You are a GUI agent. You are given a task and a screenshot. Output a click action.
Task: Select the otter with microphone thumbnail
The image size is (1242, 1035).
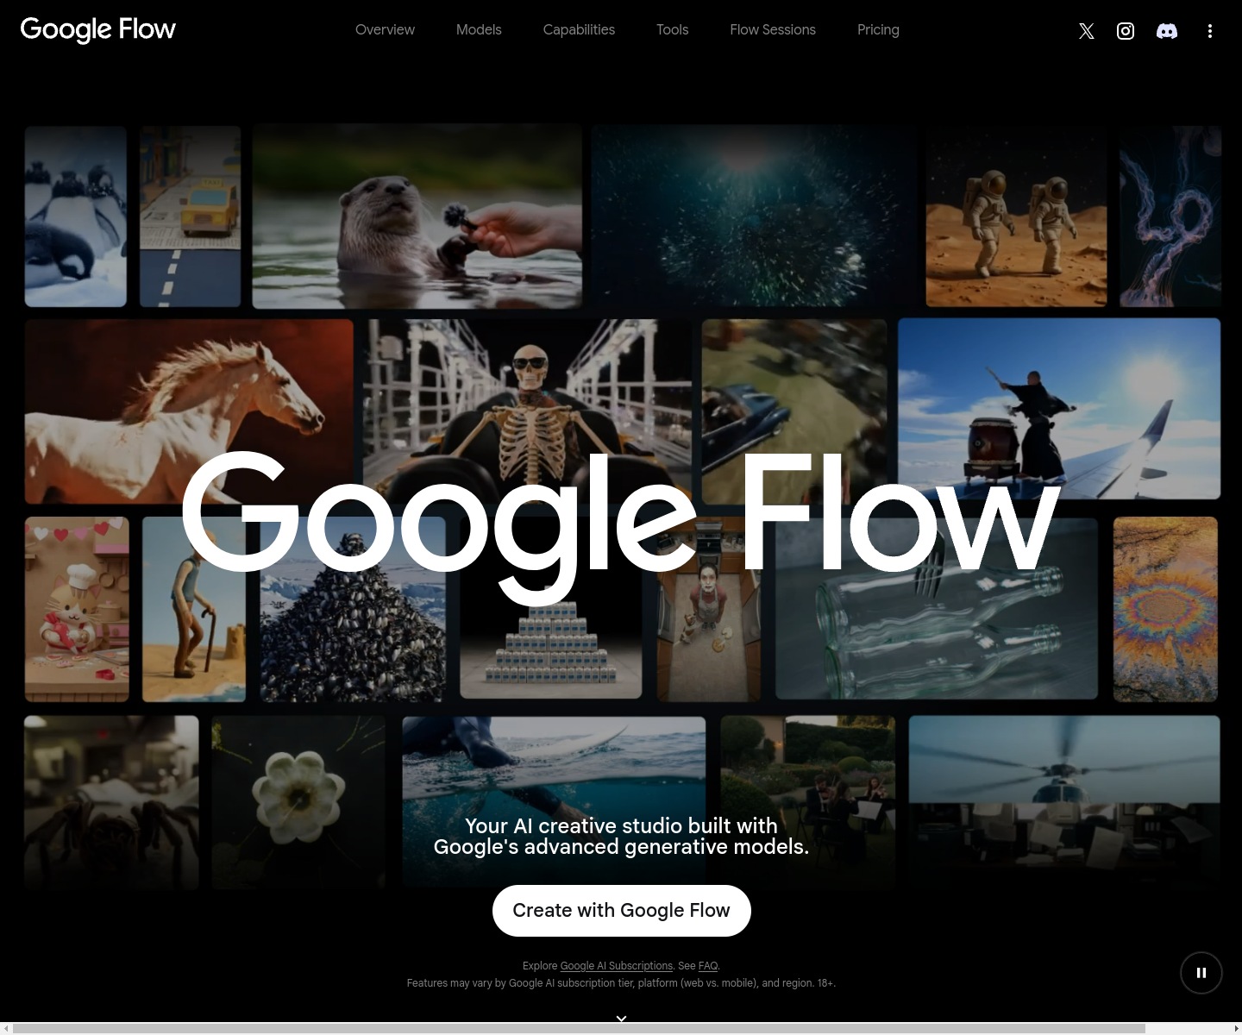coord(417,216)
